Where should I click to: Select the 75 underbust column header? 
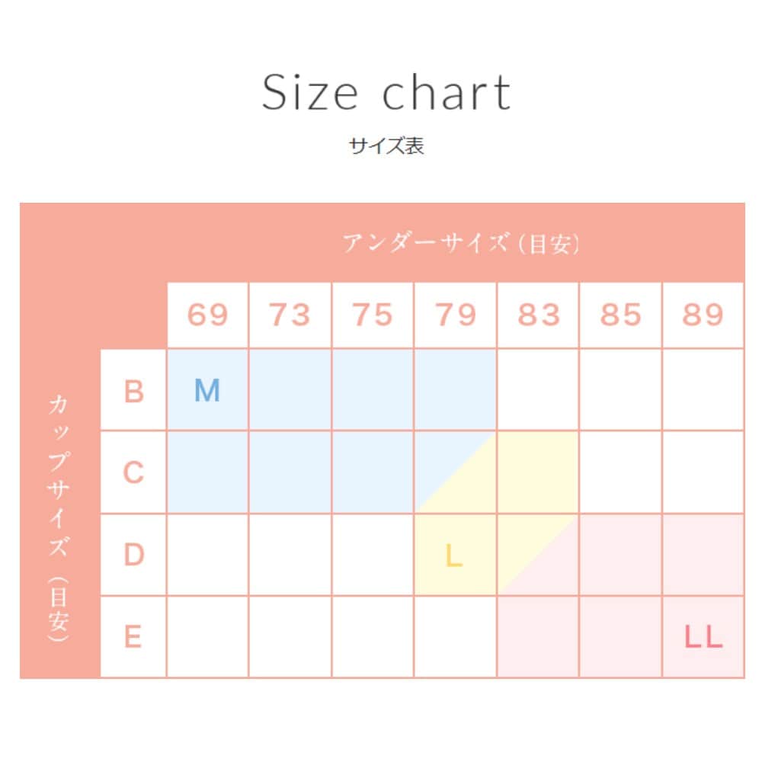point(373,315)
